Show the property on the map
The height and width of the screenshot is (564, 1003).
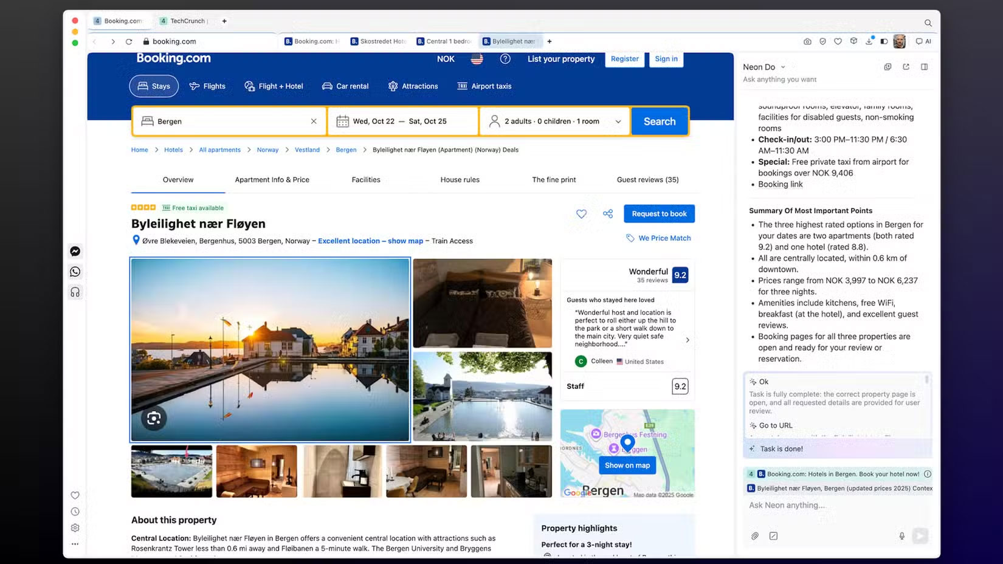(x=627, y=465)
